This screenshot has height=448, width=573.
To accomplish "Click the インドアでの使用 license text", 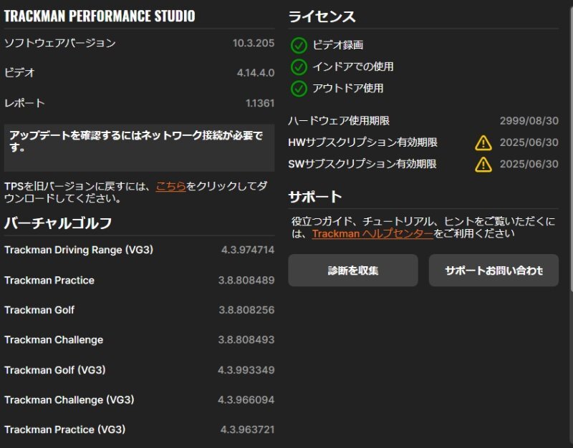I will 353,67.
